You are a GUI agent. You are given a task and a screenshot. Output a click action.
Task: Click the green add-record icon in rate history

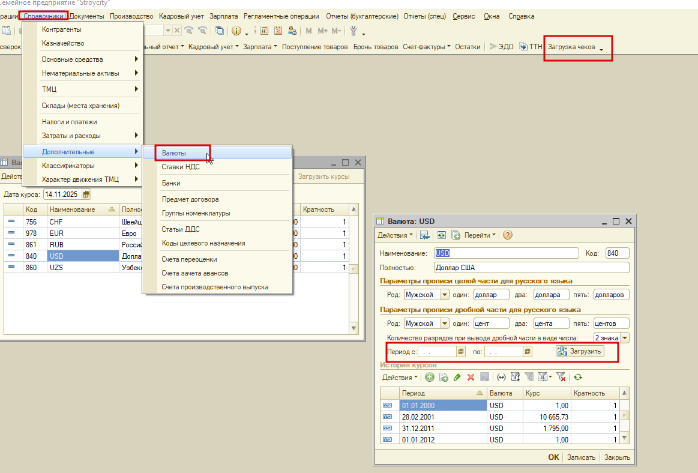pos(430,378)
